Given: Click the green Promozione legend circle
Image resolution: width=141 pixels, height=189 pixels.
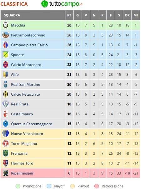Looking at the screenshot, I should pyautogui.click(x=18, y=186).
